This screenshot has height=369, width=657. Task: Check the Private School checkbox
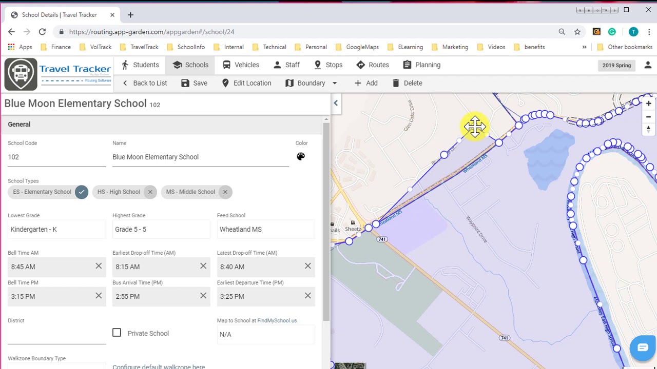[x=117, y=333]
